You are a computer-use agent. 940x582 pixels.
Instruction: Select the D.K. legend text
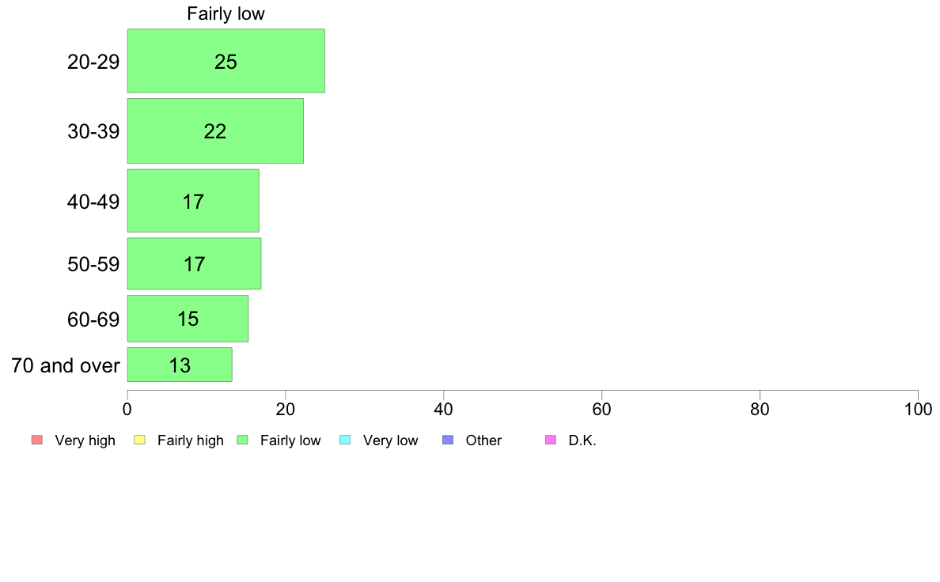click(x=582, y=440)
